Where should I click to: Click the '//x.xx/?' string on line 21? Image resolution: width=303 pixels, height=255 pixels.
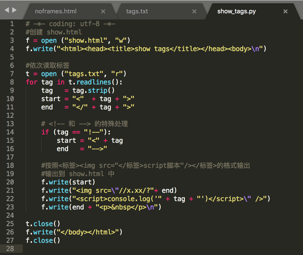tap(135, 190)
